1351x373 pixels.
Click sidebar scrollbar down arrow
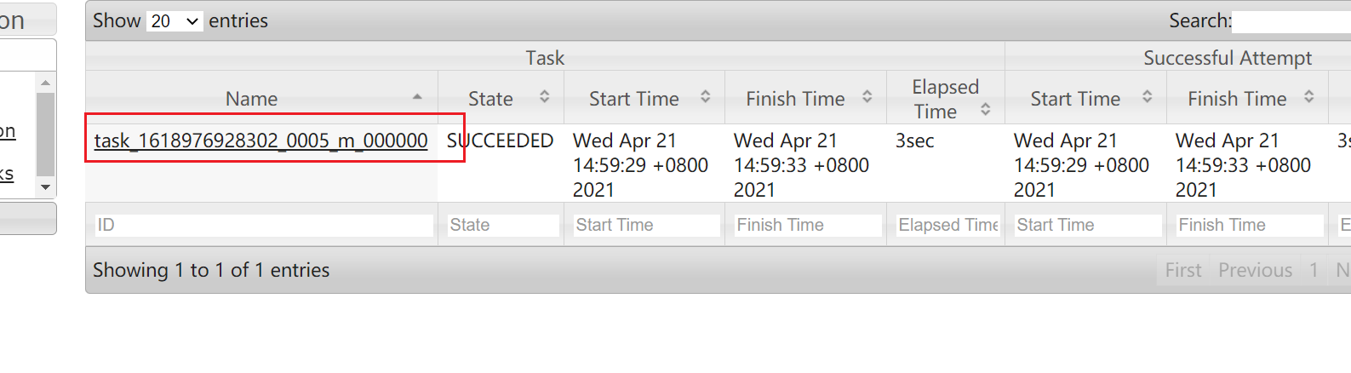point(46,187)
